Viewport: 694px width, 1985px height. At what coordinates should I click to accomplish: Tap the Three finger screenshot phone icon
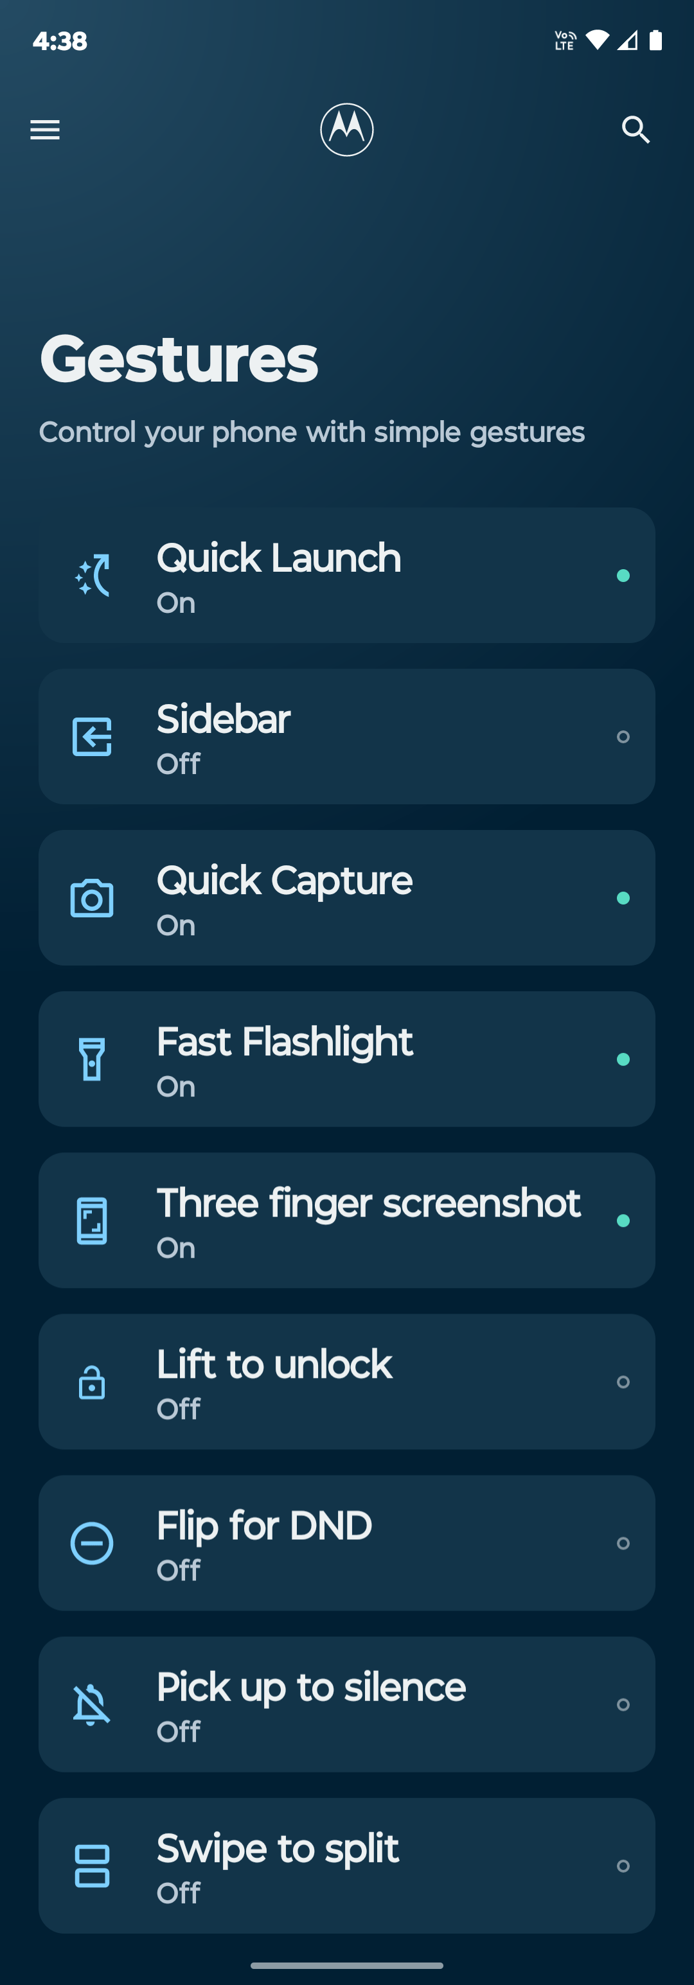tap(92, 1221)
